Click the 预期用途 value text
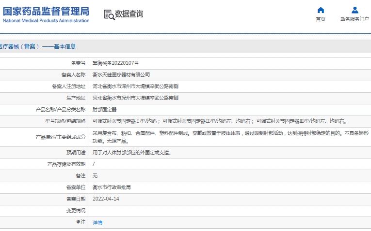Screen dimensions: 371x231 [x=132, y=153]
